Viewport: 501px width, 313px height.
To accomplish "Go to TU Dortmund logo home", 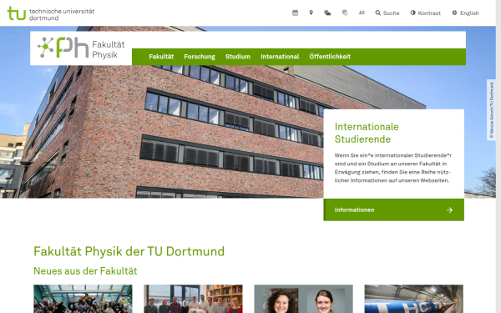I will coord(51,13).
